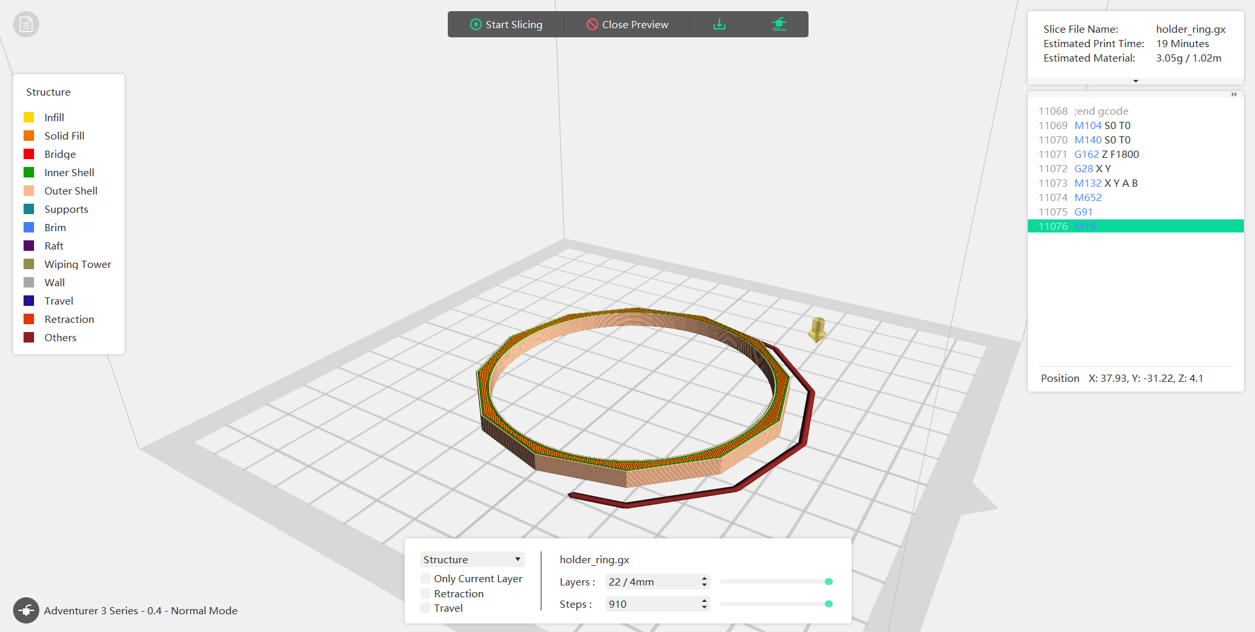The image size is (1255, 632).
Task: Increase the Steps value with up arrow
Action: (x=704, y=601)
